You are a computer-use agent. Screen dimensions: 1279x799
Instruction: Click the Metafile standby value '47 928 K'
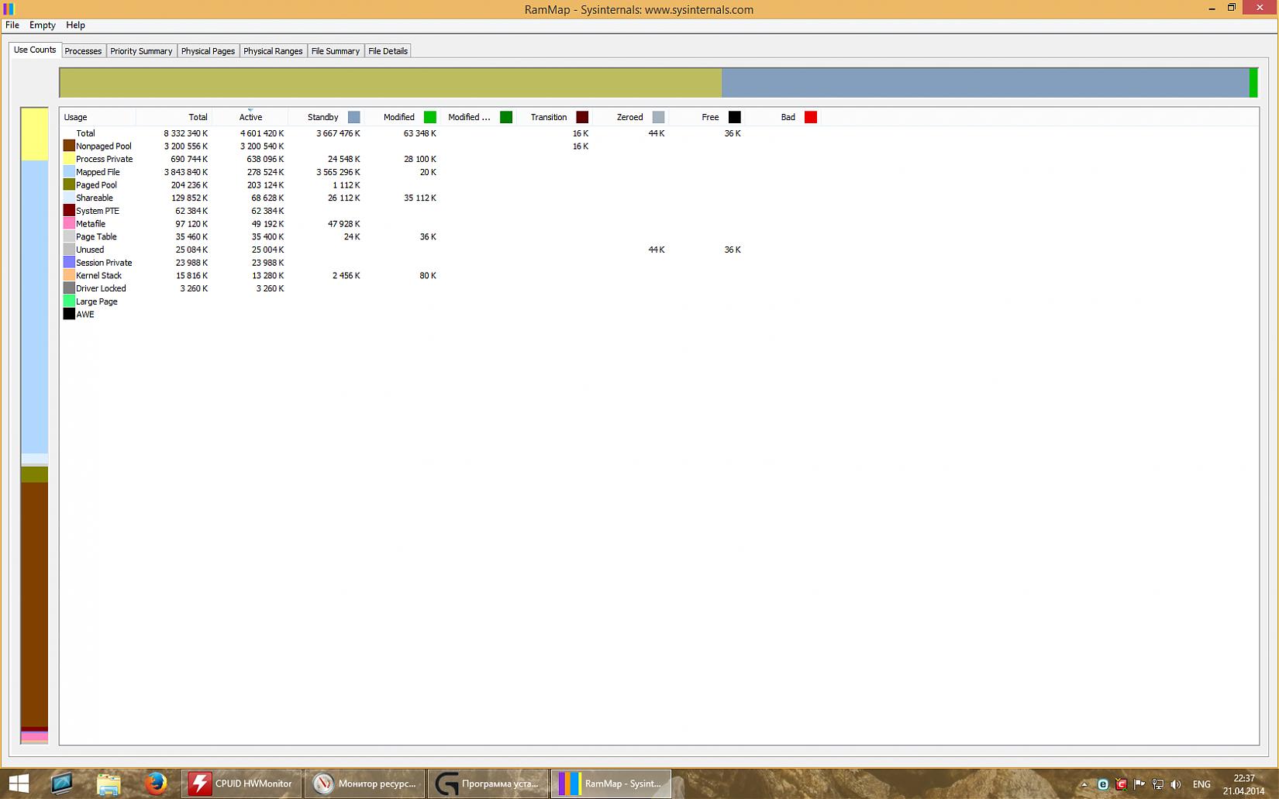pyautogui.click(x=344, y=223)
